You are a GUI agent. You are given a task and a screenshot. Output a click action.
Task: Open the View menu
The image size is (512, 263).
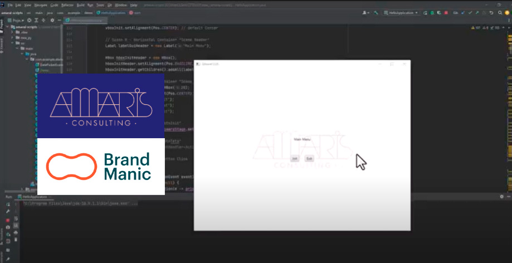coord(28,6)
